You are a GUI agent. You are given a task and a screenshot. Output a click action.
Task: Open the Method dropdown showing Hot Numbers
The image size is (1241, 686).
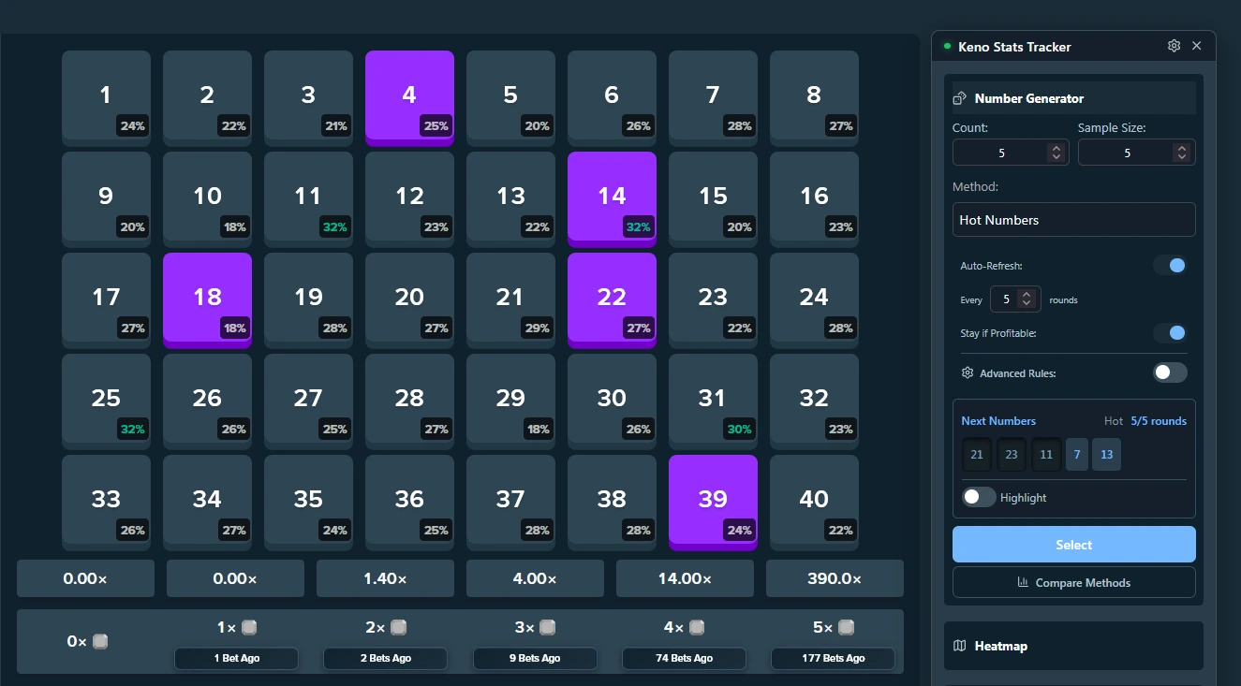pos(1073,219)
